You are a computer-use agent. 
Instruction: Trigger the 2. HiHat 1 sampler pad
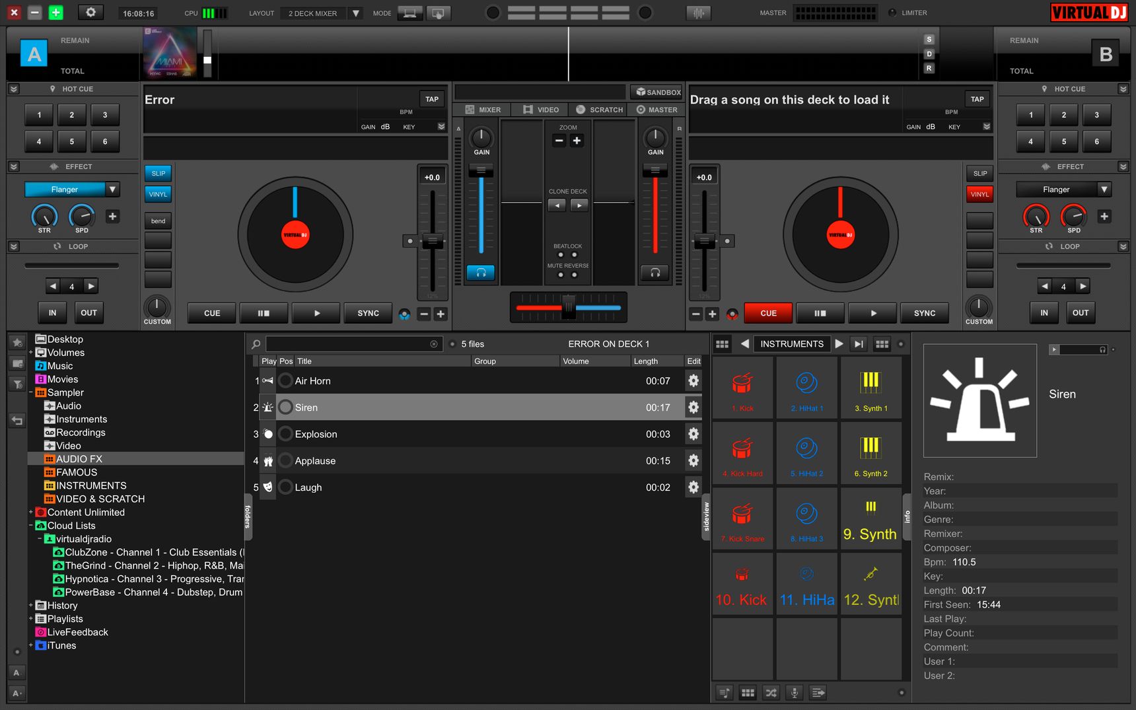(x=806, y=387)
